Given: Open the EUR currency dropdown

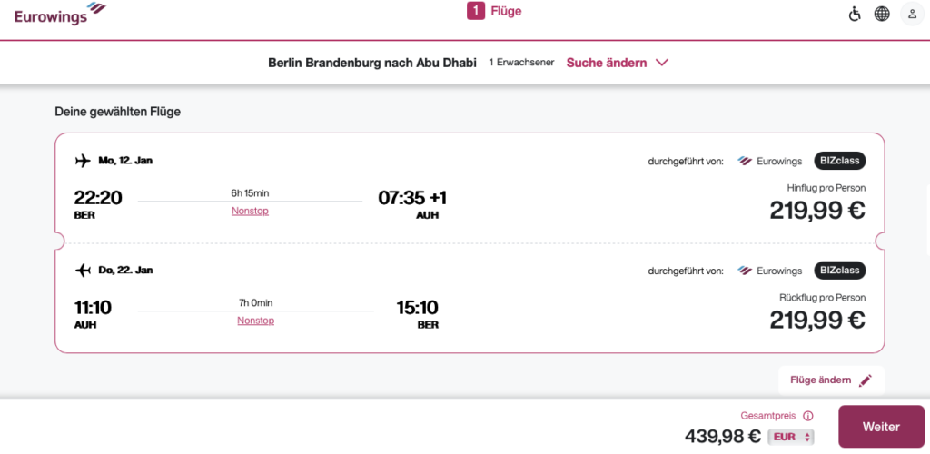Looking at the screenshot, I should [x=791, y=437].
